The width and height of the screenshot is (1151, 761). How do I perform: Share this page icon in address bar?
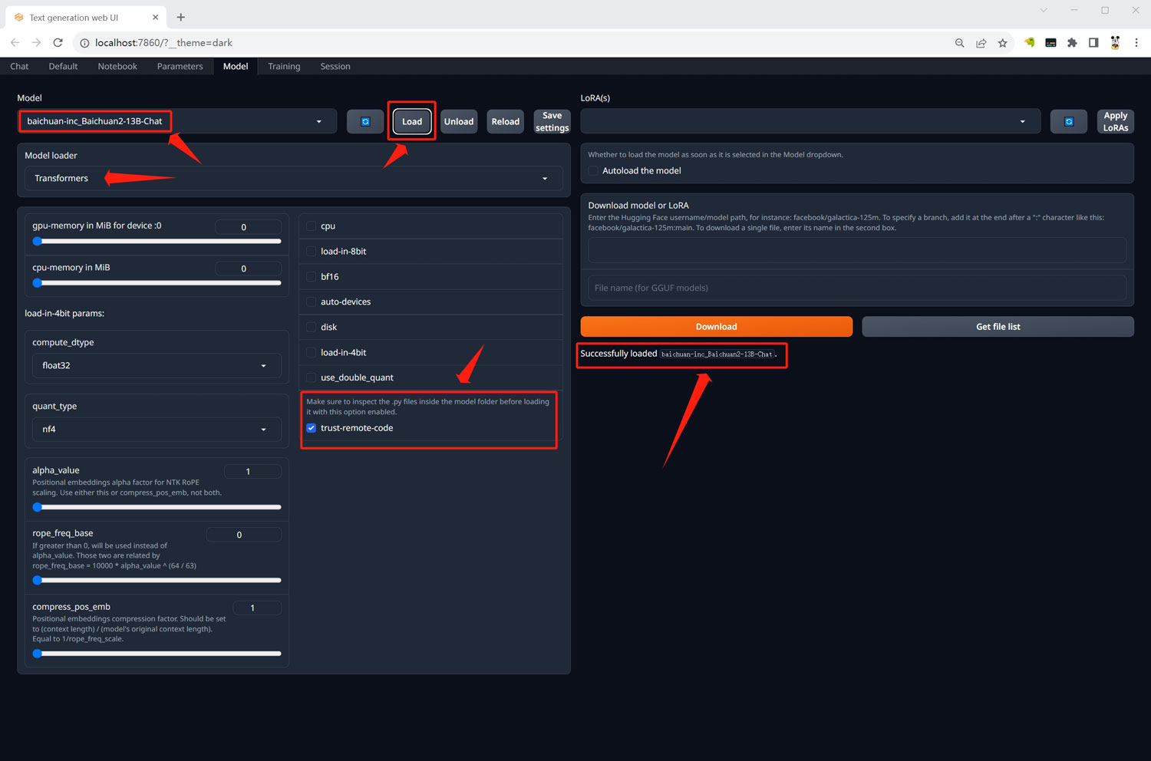click(x=981, y=43)
